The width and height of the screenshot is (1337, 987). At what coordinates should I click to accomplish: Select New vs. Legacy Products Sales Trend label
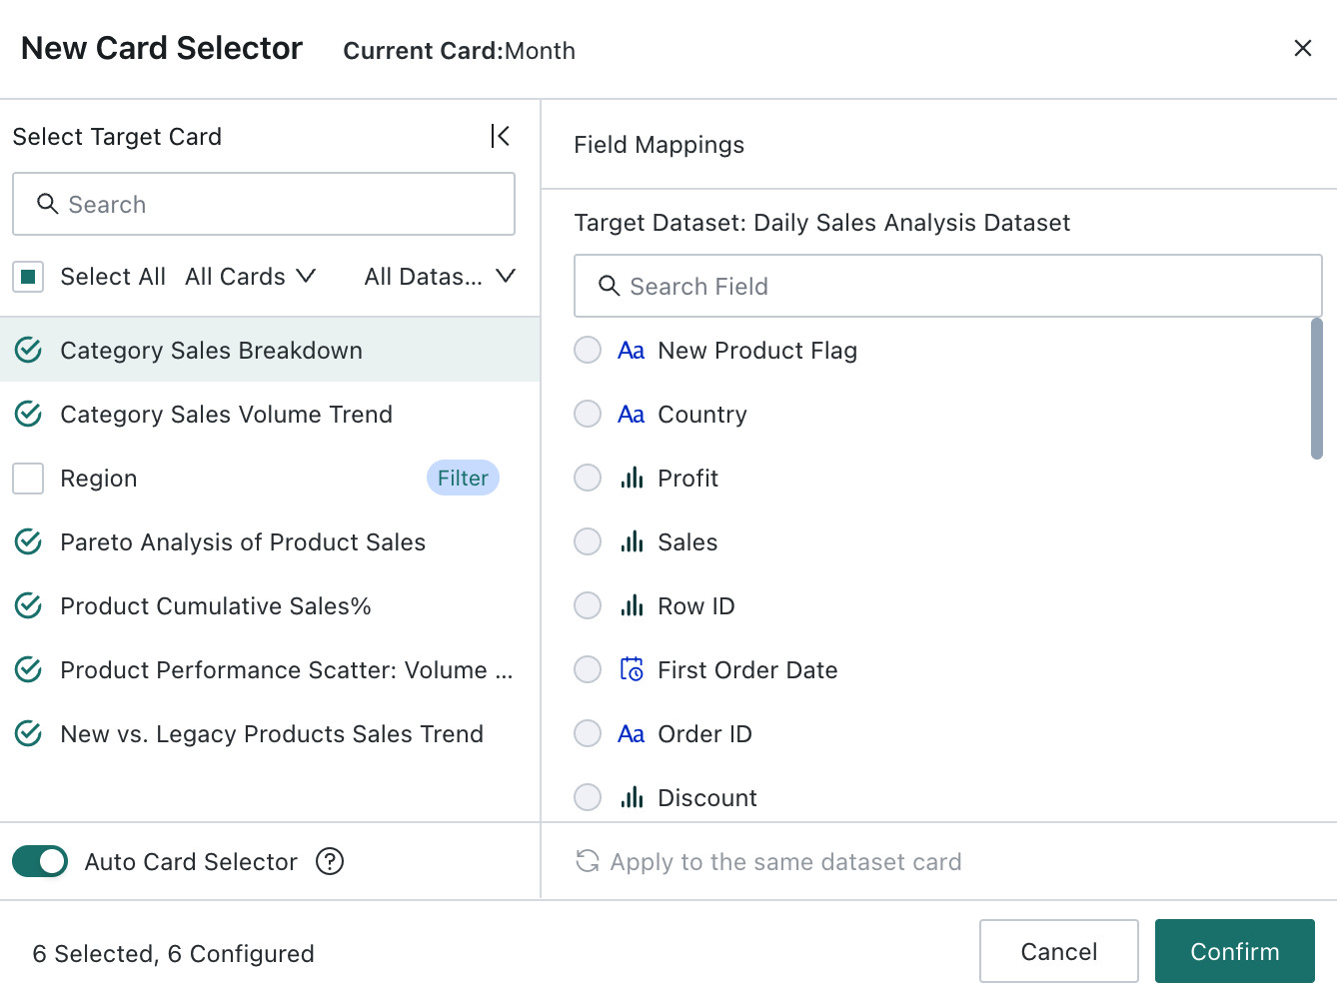point(272,734)
